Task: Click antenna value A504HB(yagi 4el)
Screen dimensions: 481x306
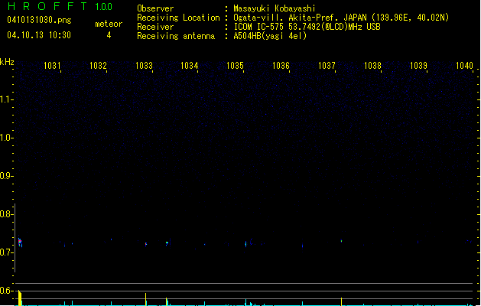Action: pos(270,36)
